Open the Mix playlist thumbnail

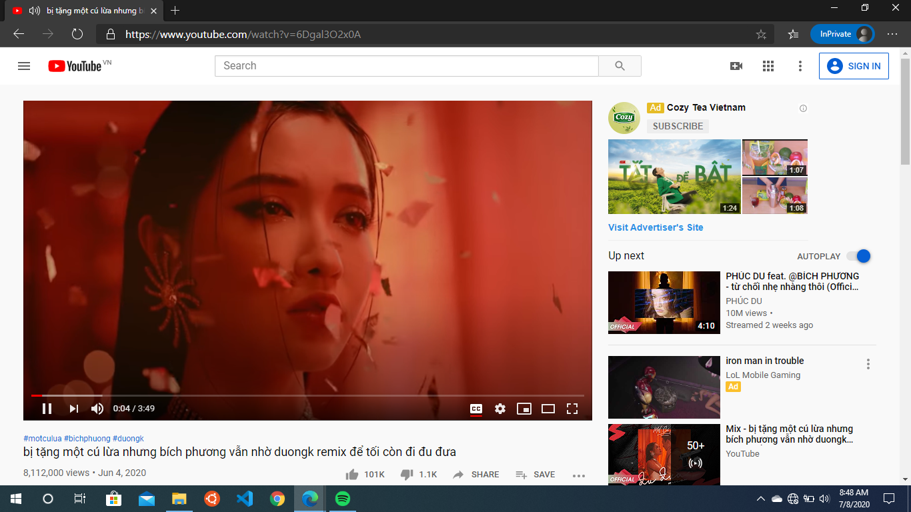point(664,455)
